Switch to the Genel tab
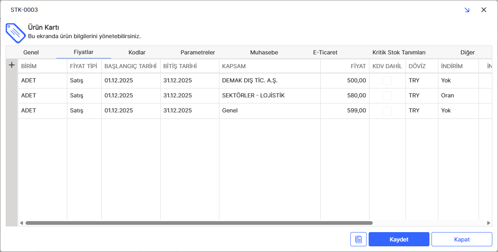498x252 pixels. pos(31,52)
